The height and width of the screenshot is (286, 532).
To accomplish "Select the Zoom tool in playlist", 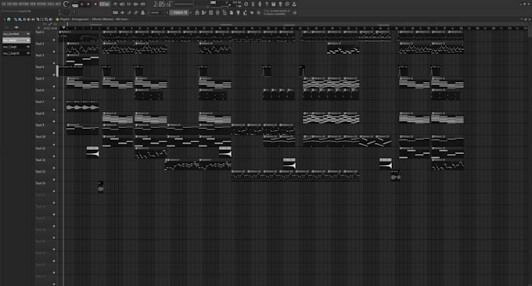I will pyautogui.click(x=46, y=20).
